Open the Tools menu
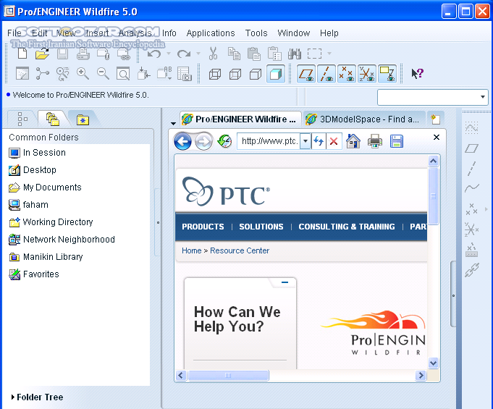493x409 pixels. point(256,33)
